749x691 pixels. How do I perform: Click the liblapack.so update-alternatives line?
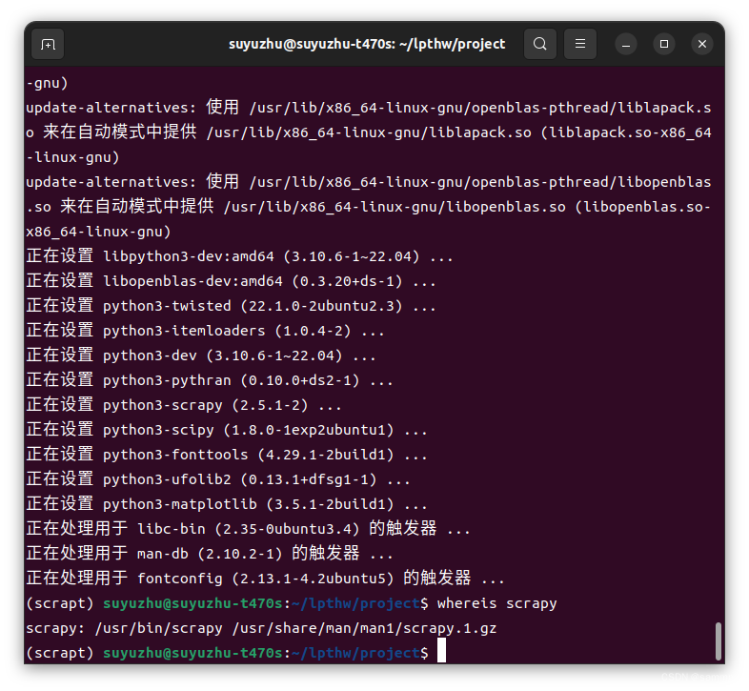pyautogui.click(x=369, y=132)
